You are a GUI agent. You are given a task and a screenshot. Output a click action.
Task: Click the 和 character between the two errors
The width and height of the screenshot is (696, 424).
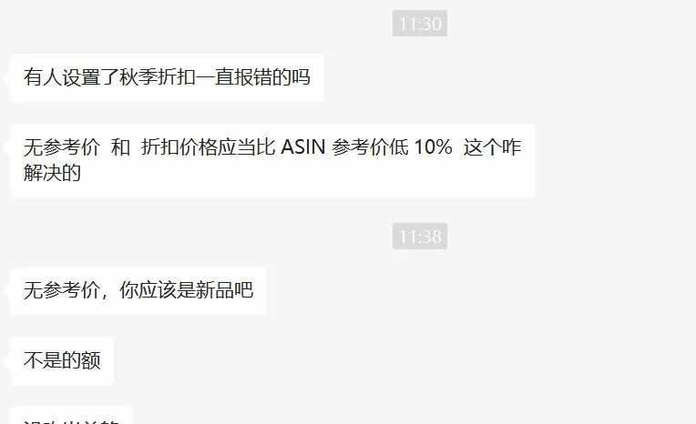[x=120, y=147]
